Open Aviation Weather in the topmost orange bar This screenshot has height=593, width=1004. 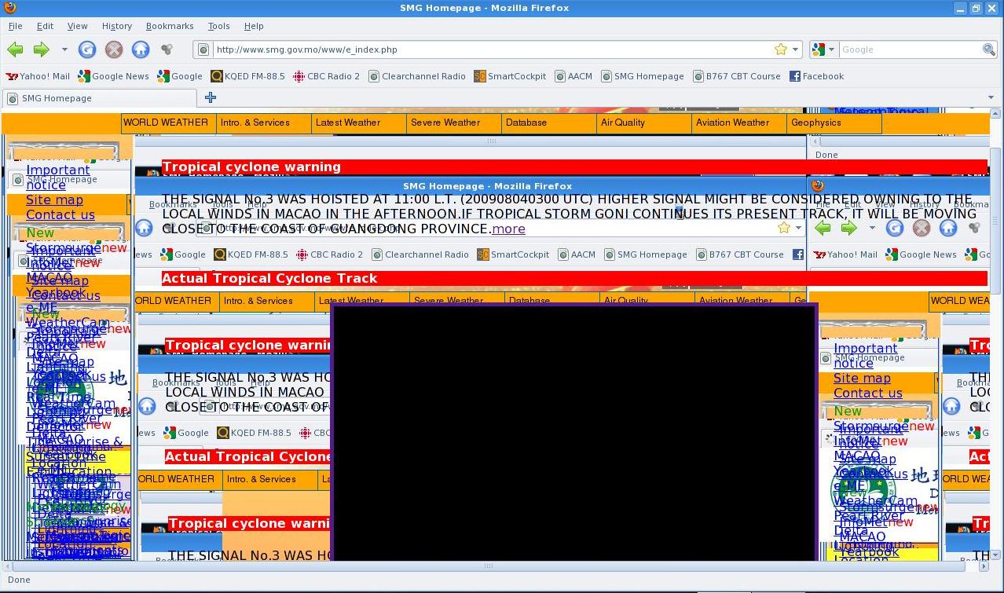pos(740,123)
